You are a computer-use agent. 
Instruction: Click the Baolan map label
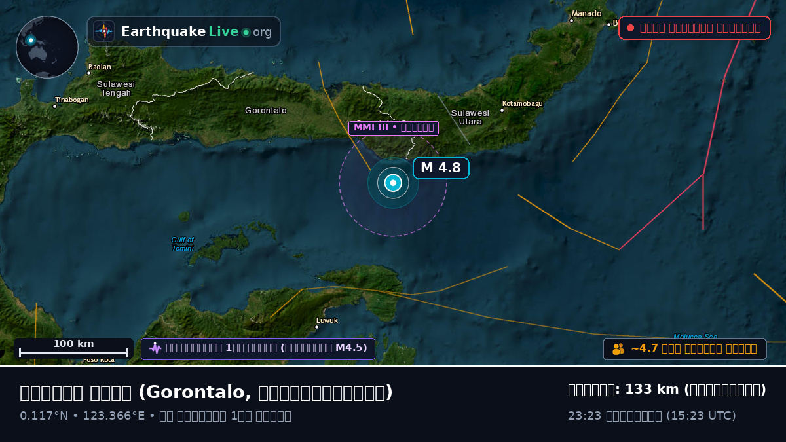(100, 67)
